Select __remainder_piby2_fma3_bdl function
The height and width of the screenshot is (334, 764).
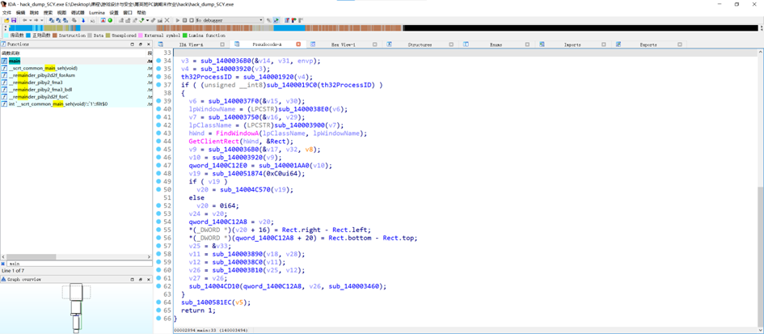coord(75,90)
